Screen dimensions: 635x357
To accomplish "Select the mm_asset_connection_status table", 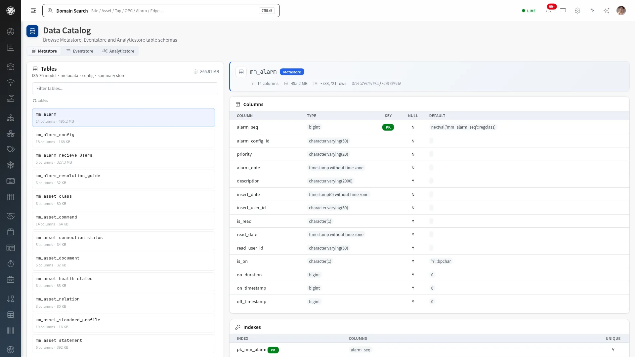I will tap(123, 241).
